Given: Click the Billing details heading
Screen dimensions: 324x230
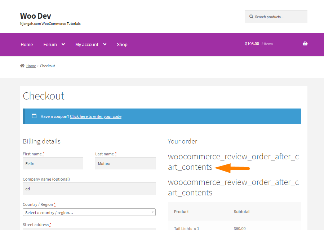Looking at the screenshot, I should [41, 141].
